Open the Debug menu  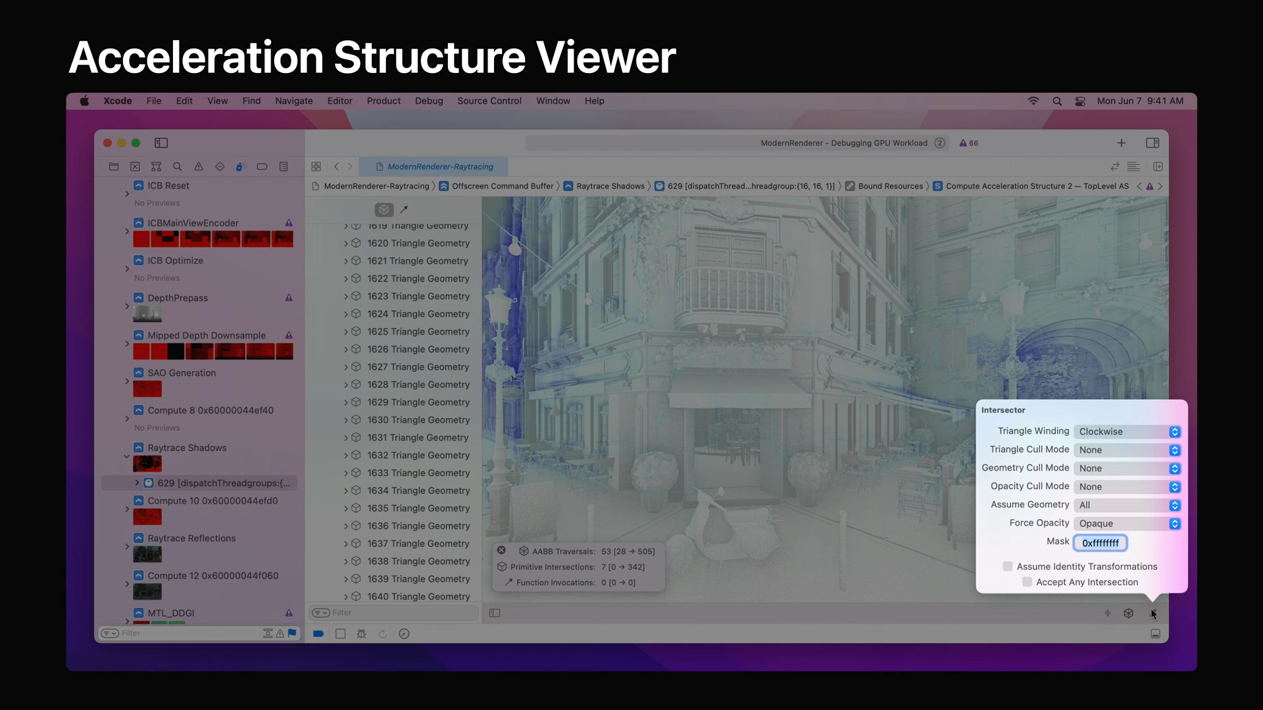[x=429, y=101]
